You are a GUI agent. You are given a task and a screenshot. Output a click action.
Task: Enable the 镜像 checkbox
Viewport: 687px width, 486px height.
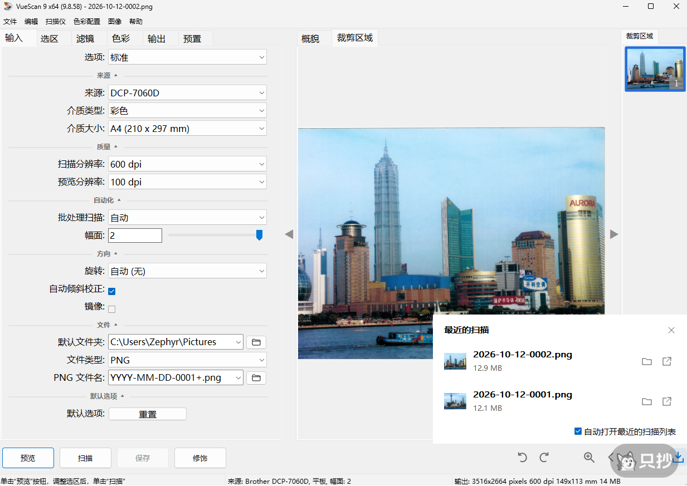click(x=112, y=309)
